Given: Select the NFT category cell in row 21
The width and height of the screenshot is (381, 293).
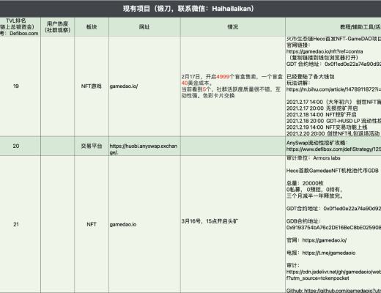Looking at the screenshot, I should point(92,224).
